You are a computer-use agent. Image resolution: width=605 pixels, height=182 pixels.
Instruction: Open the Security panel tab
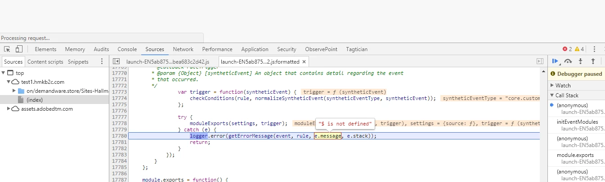click(x=287, y=49)
